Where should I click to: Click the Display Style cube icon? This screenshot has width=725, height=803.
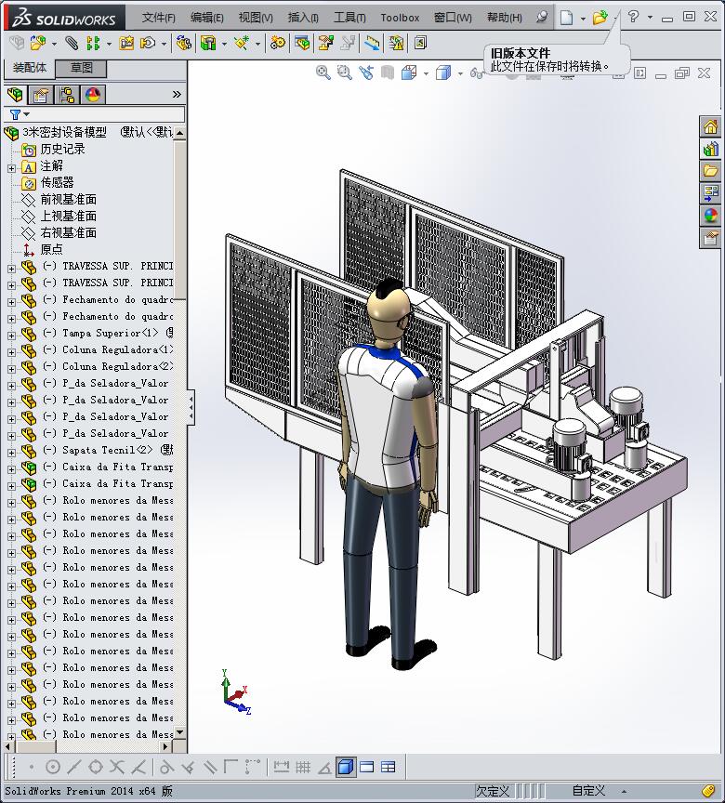click(x=443, y=73)
